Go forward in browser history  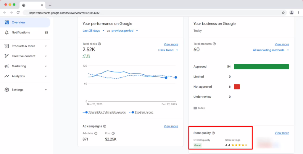[11, 13]
